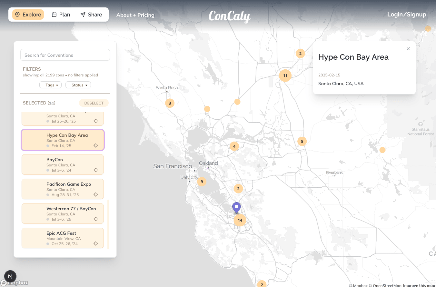Viewport: 436px width, 287px height.
Task: Select the cluster marker labeled 4
Action: click(234, 146)
